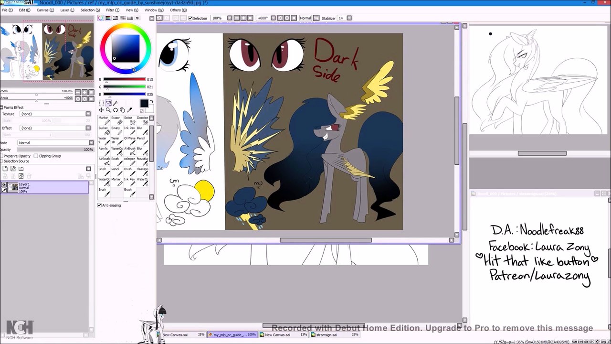Activate the eyedropper color picker tool

129,110
